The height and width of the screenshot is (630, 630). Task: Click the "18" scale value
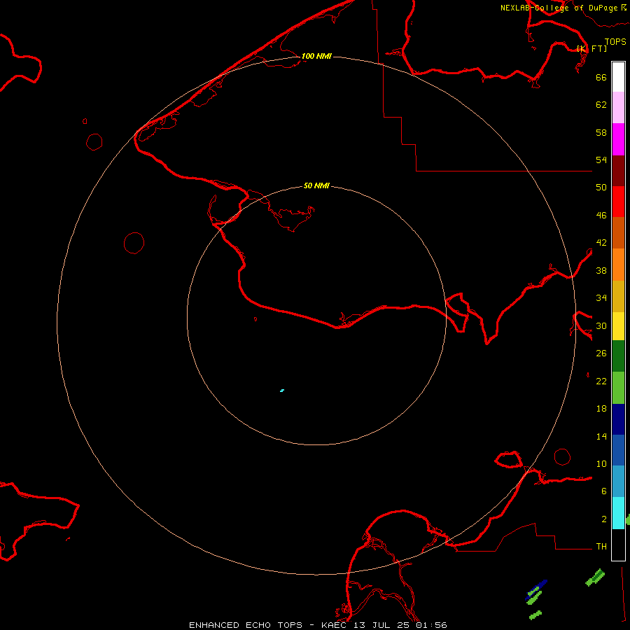point(601,409)
